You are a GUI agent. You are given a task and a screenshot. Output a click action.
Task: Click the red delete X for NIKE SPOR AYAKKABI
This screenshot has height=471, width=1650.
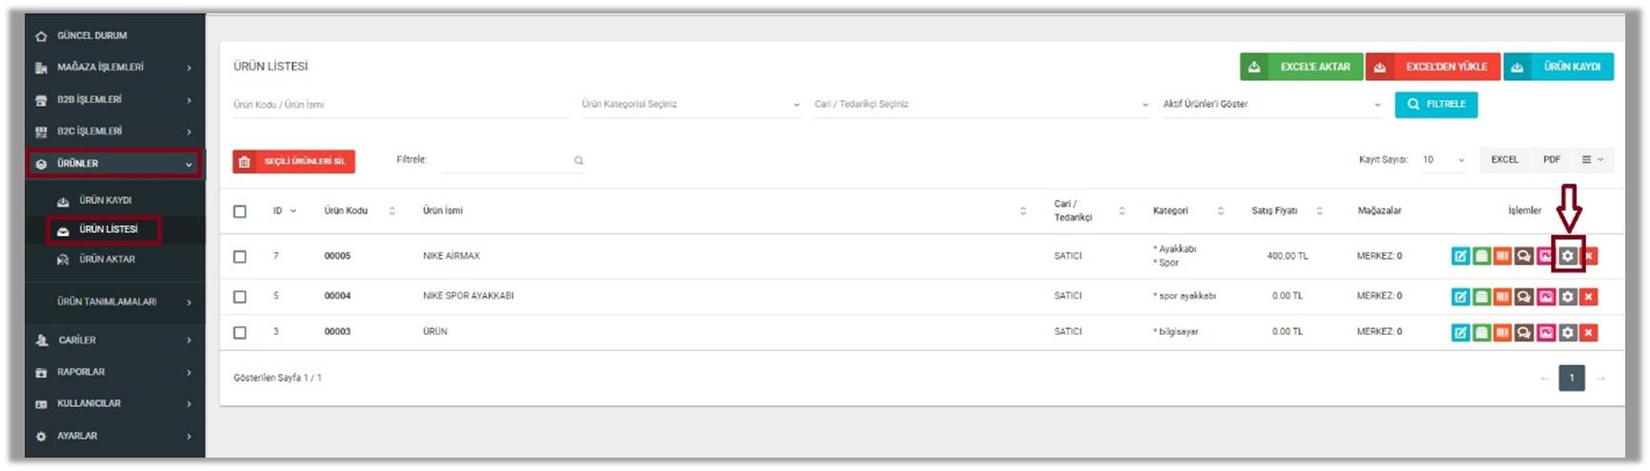pyautogui.click(x=1588, y=297)
